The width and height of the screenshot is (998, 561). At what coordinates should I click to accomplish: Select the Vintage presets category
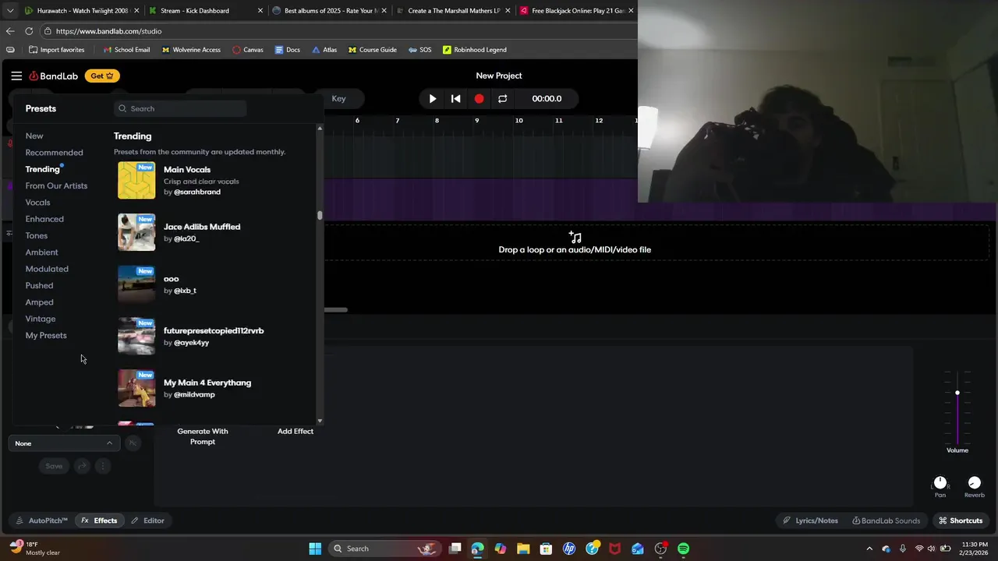click(40, 319)
